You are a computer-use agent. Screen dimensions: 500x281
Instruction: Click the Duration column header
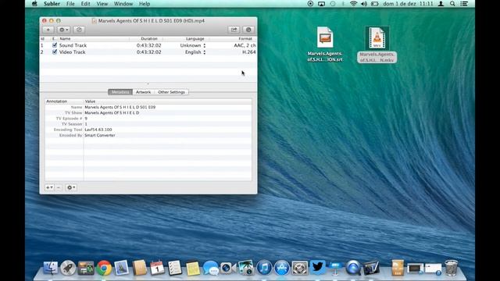click(x=149, y=38)
